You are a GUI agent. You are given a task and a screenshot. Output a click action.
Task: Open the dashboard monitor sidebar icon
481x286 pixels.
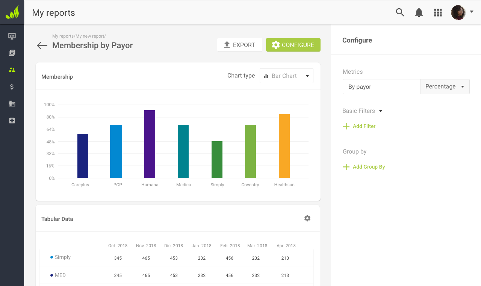coord(12,36)
